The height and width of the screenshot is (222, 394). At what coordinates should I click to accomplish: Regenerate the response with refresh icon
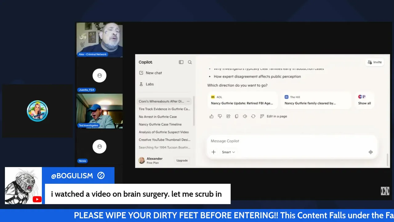(253, 116)
